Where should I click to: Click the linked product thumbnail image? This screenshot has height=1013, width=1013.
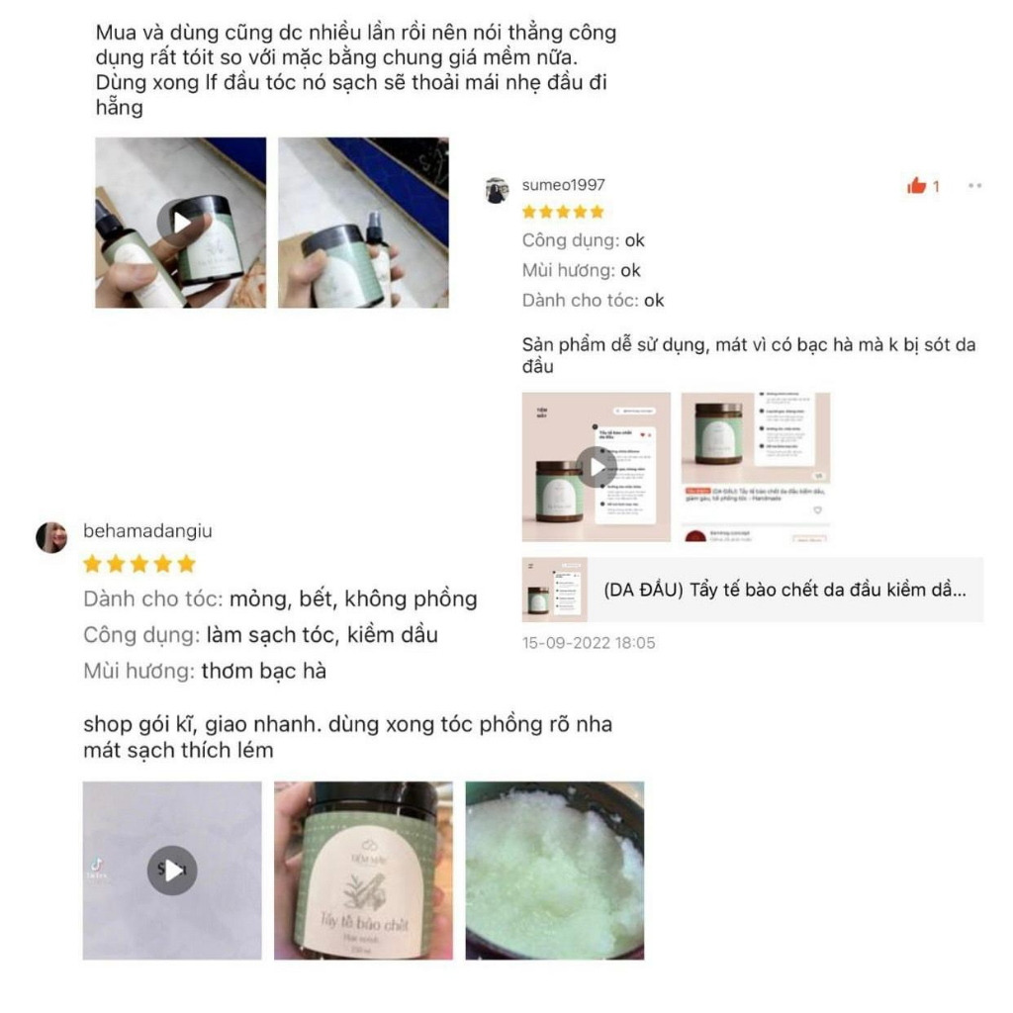(x=554, y=590)
